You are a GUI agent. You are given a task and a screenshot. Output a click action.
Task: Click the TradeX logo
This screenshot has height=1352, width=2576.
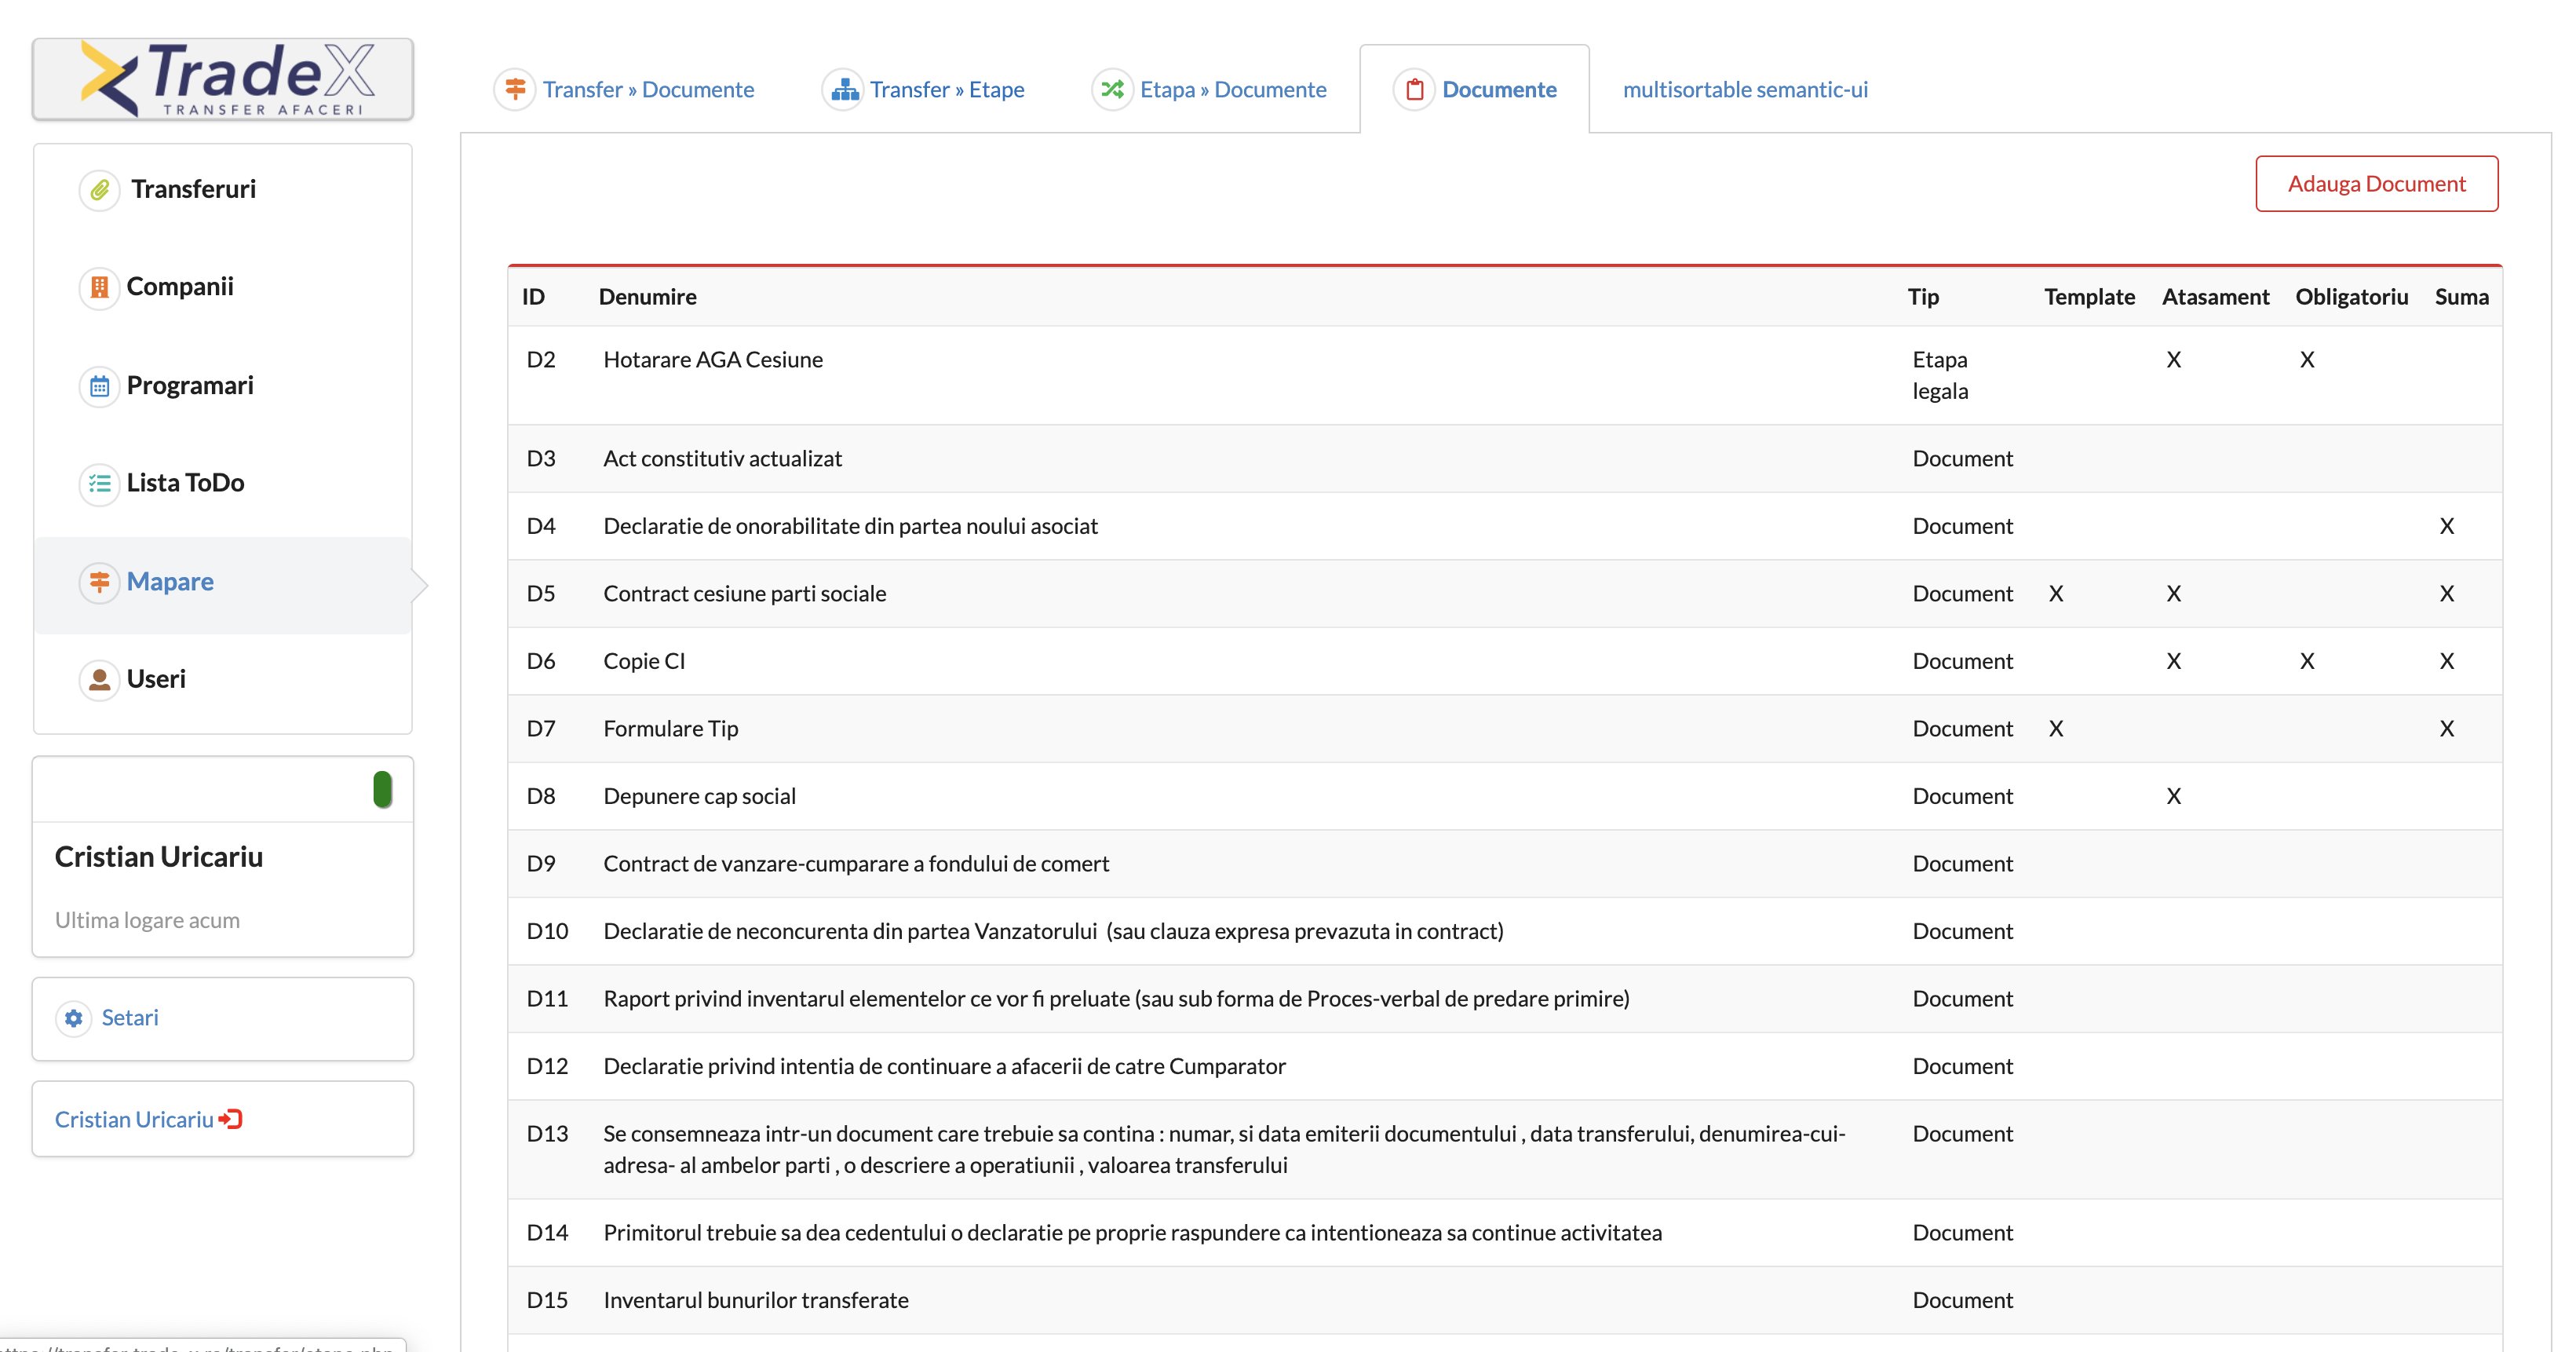[x=223, y=79]
